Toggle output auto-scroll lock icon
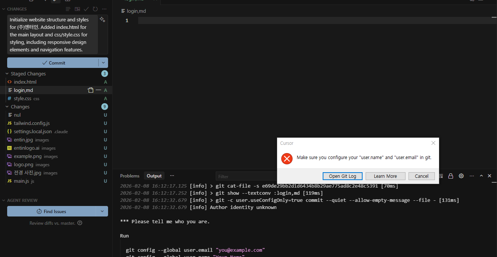Image resolution: width=497 pixels, height=257 pixels. 451,176
